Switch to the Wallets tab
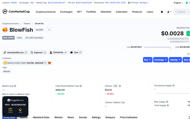The height and width of the screenshot is (119, 190). (x=58, y=117)
